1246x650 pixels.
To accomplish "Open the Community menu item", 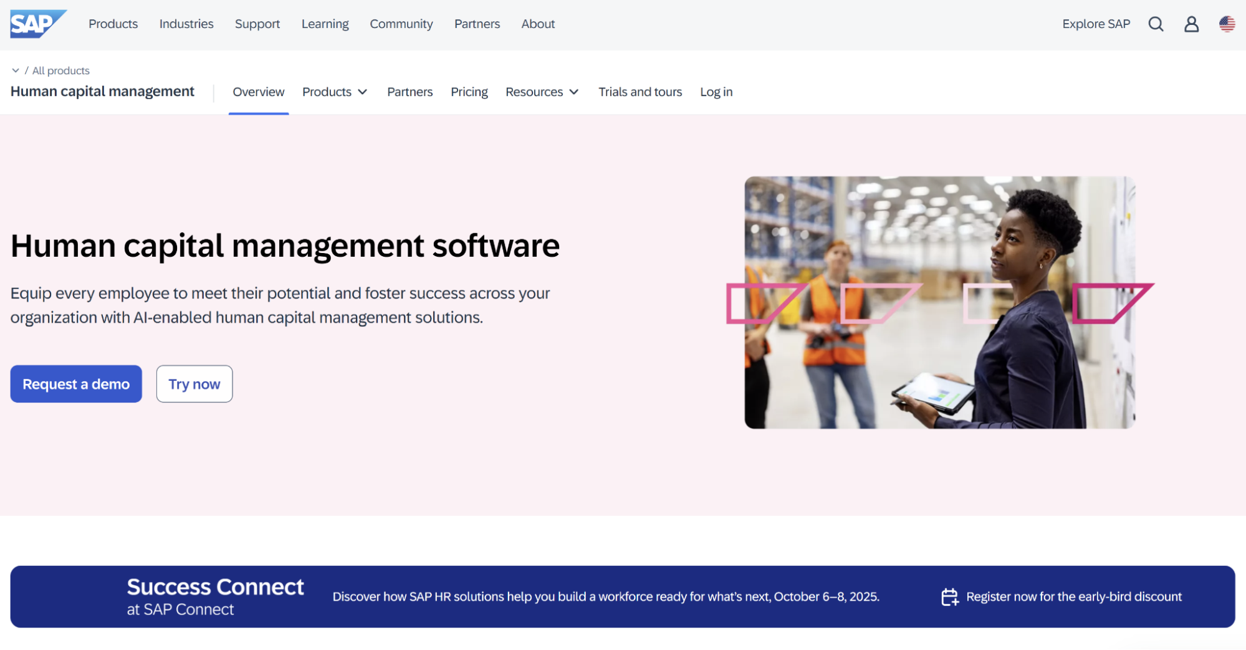I will coord(401,24).
